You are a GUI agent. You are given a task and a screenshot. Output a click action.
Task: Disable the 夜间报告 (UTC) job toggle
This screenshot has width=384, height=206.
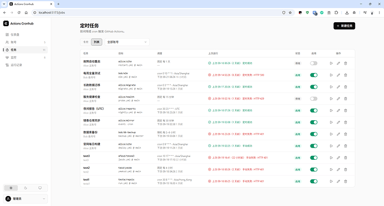click(314, 110)
